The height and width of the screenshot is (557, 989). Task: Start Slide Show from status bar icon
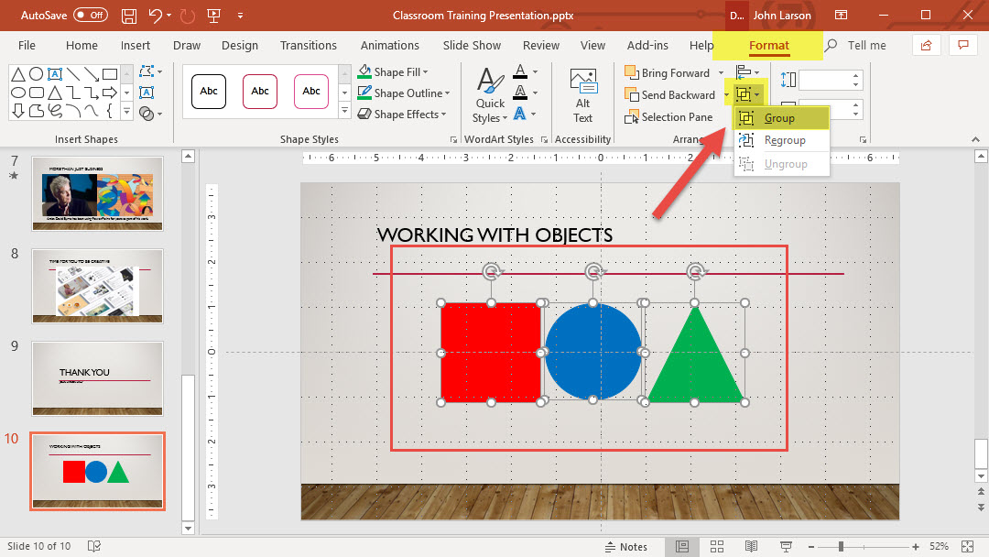click(x=784, y=547)
